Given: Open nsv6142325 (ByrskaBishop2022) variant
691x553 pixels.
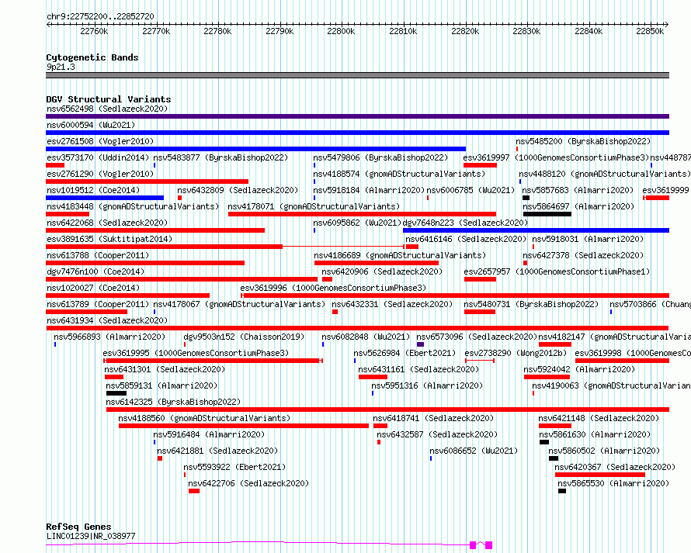Looking at the screenshot, I should point(173,402).
